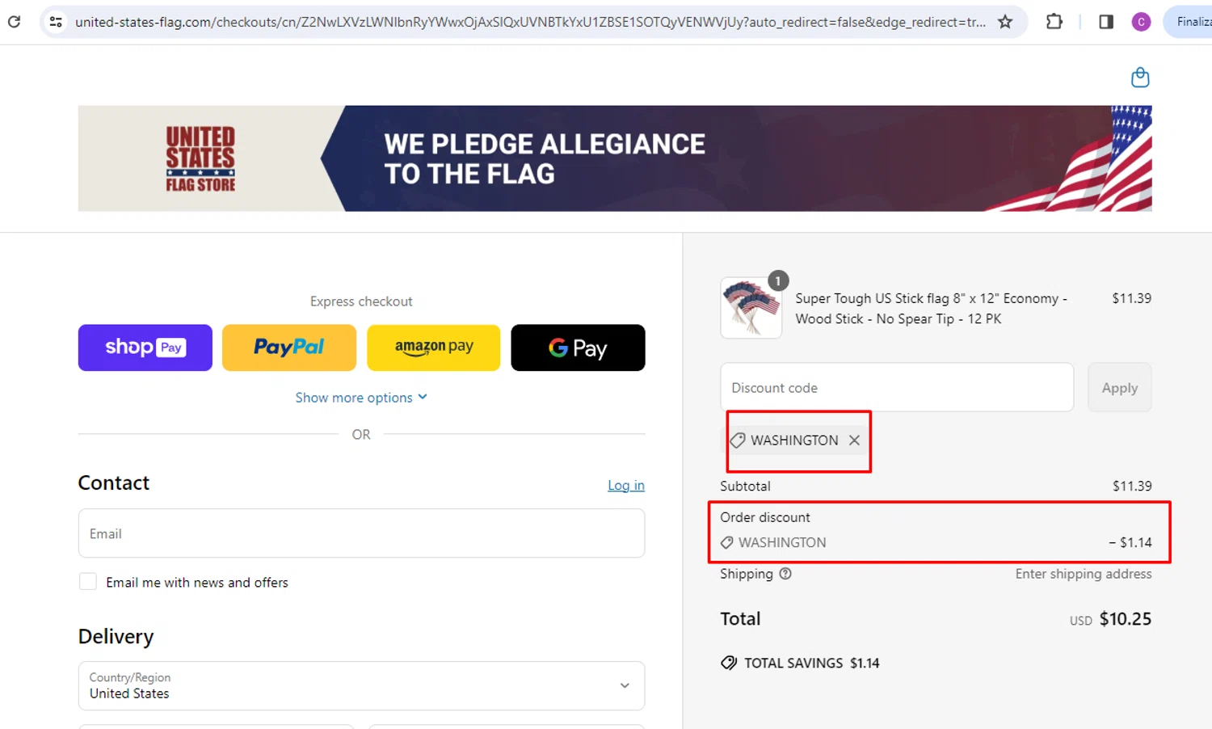Click the shipping help question icon
Viewport: 1212px width, 729px height.
point(785,574)
